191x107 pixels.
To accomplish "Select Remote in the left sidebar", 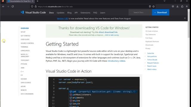I will (24, 90).
